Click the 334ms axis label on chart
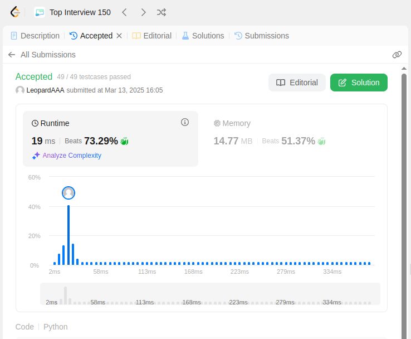This screenshot has height=339, width=411. 332,272
